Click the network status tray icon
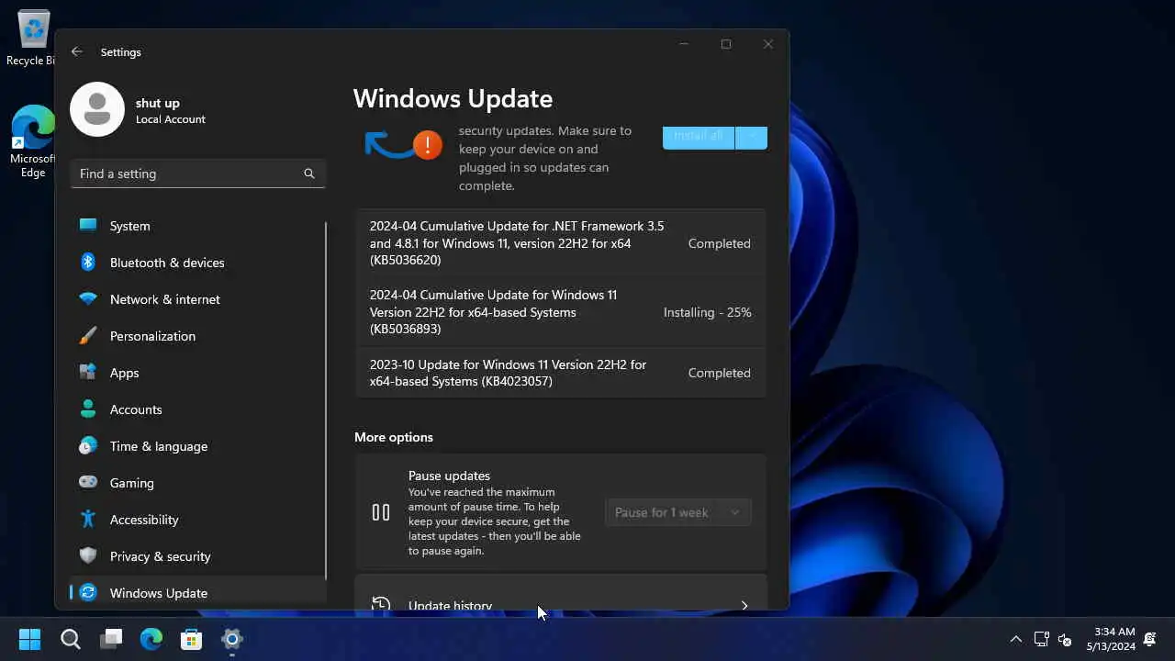The width and height of the screenshot is (1175, 661). [1041, 639]
